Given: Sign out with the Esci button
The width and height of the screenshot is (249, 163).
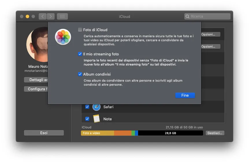Looking at the screenshot, I should pyautogui.click(x=44, y=133).
